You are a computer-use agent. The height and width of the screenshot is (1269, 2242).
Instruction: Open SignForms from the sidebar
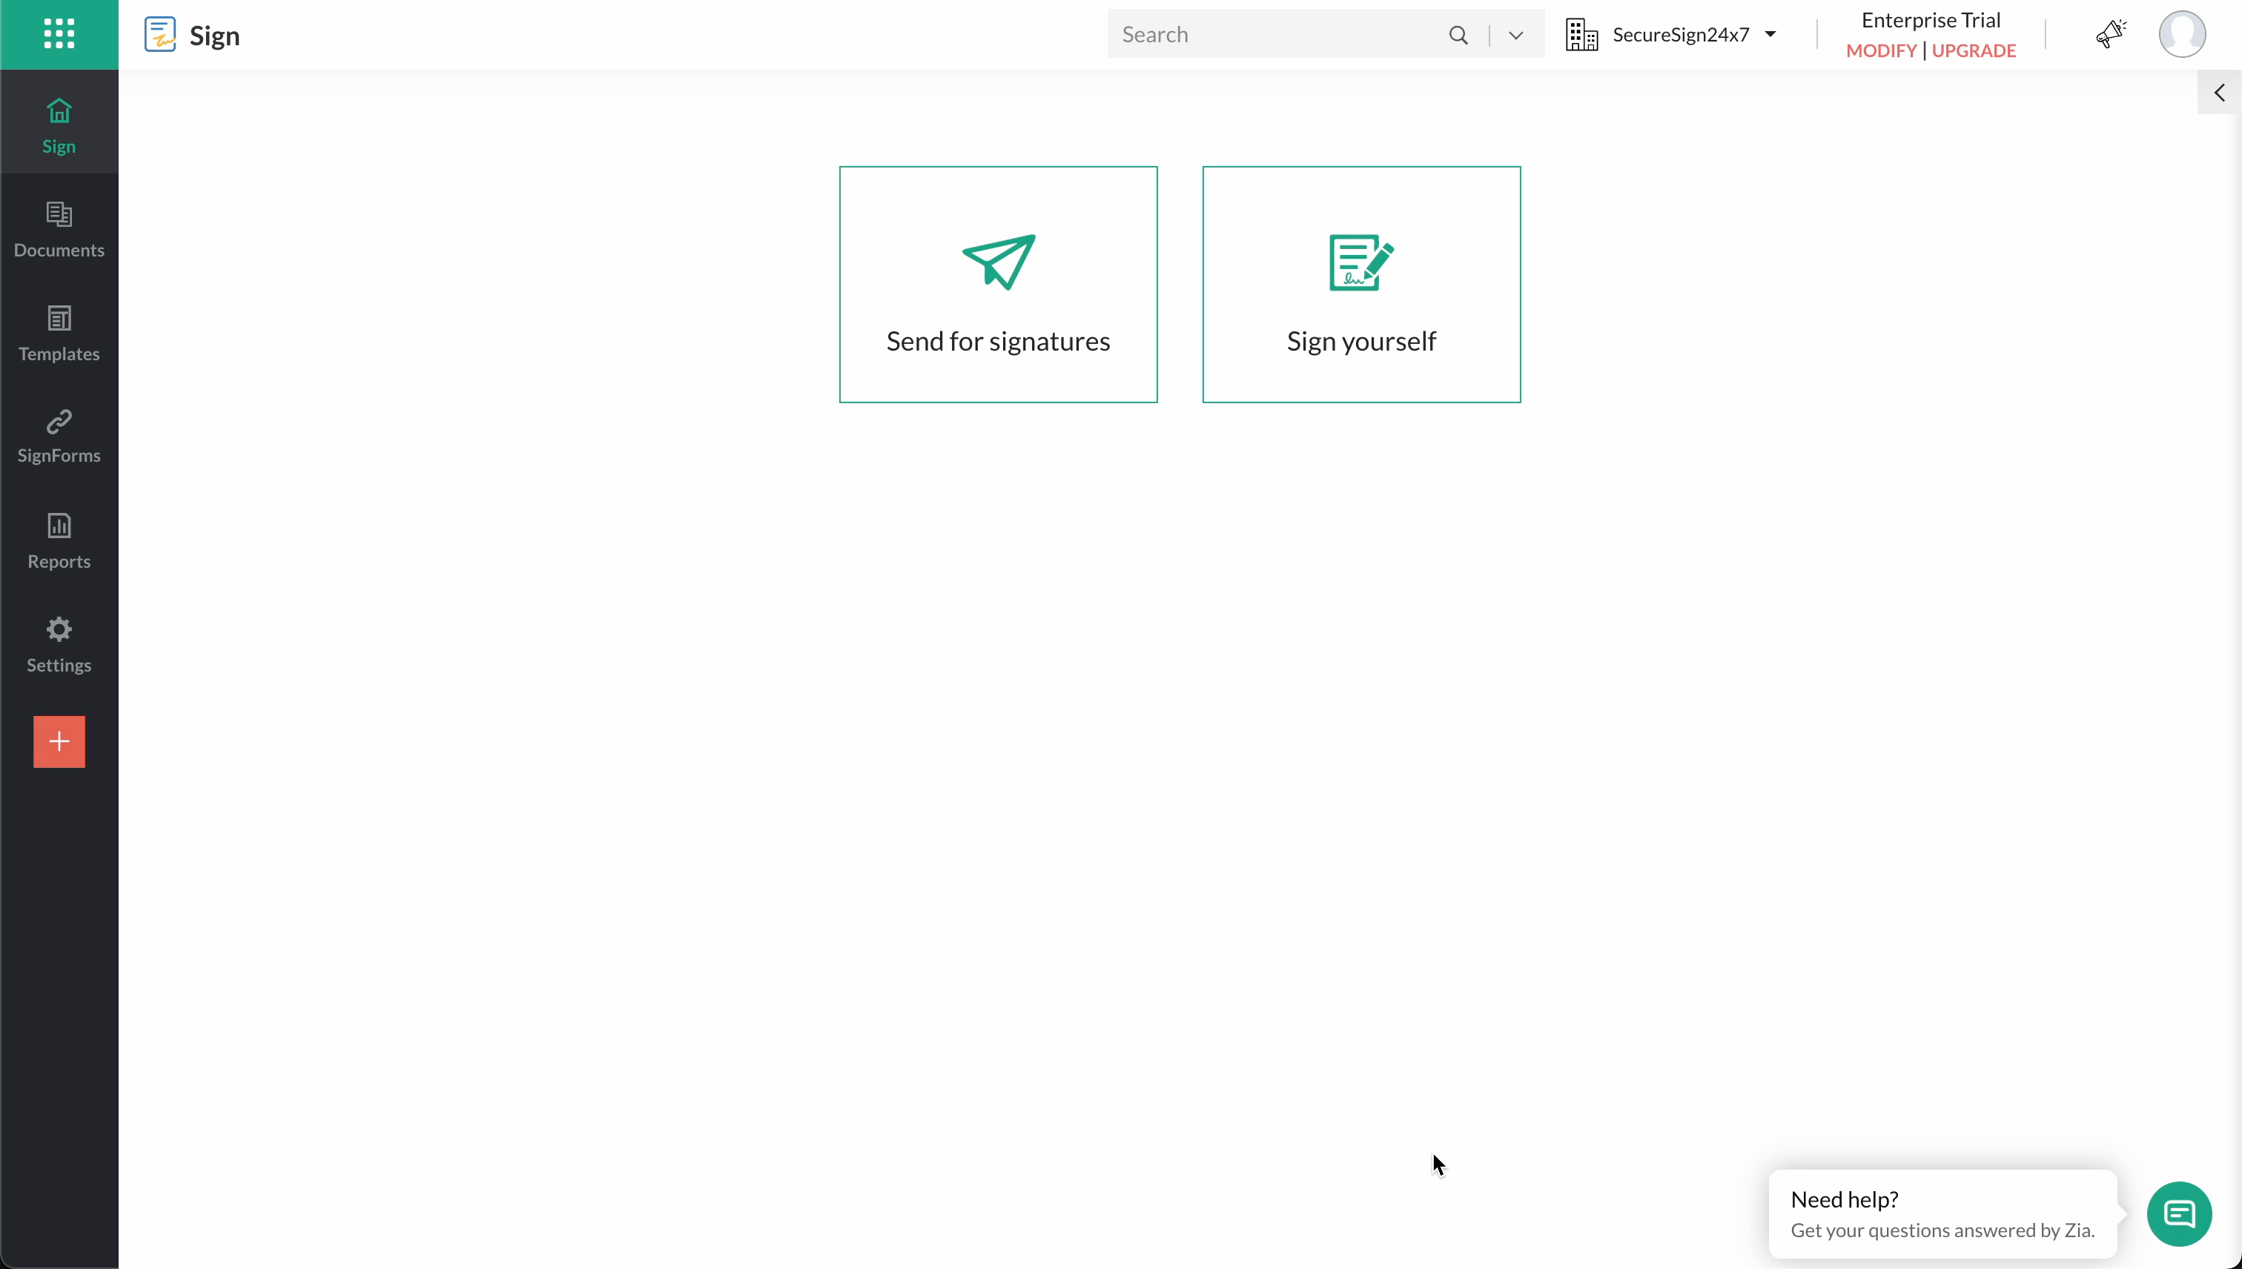[59, 436]
